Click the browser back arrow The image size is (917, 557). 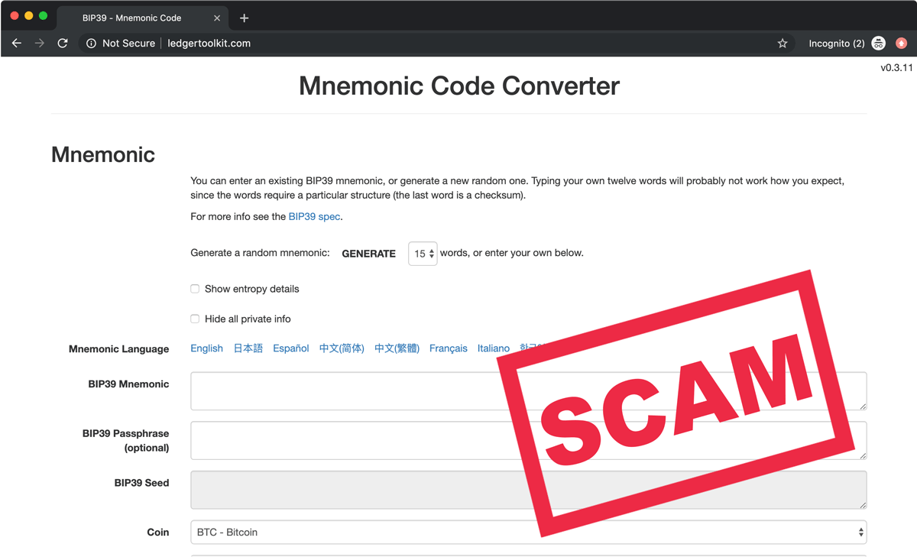coord(17,44)
